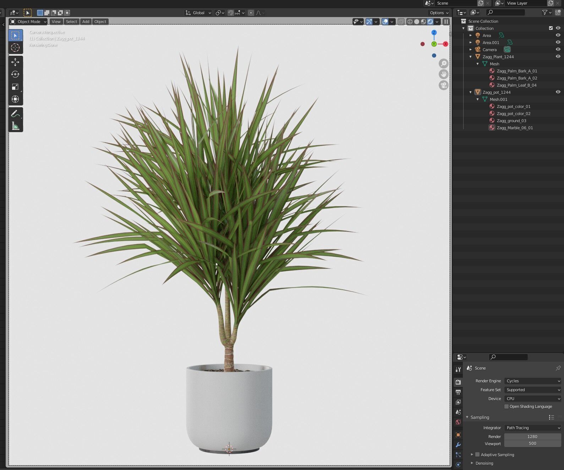Screen dimensions: 564x470
Task: Pin the Scene properties panel
Action: coord(558,368)
